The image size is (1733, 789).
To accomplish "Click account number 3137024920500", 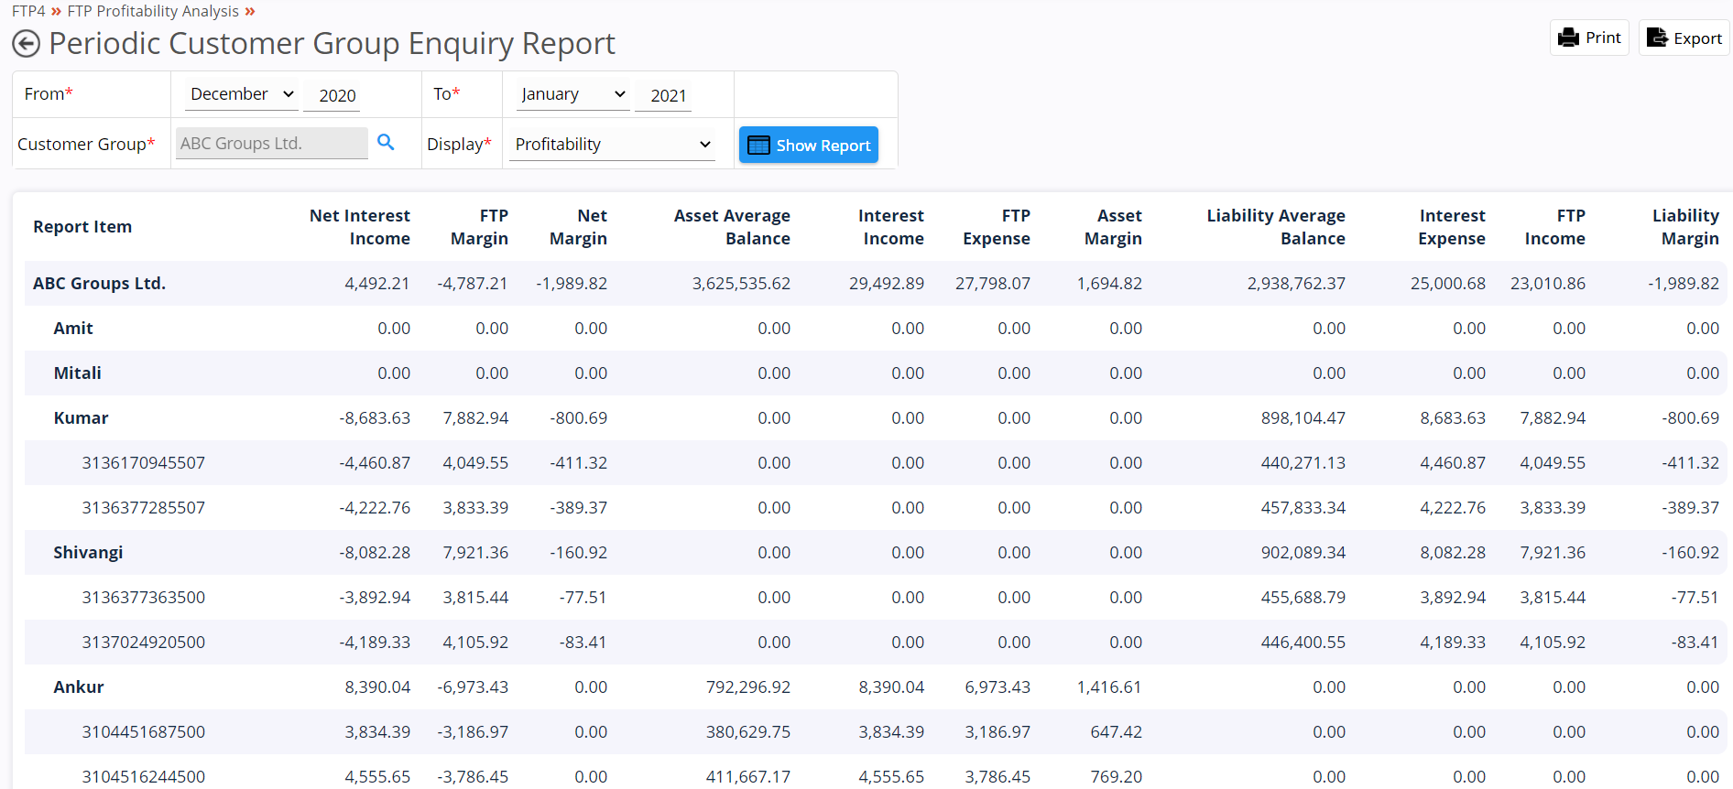I will coord(144,643).
